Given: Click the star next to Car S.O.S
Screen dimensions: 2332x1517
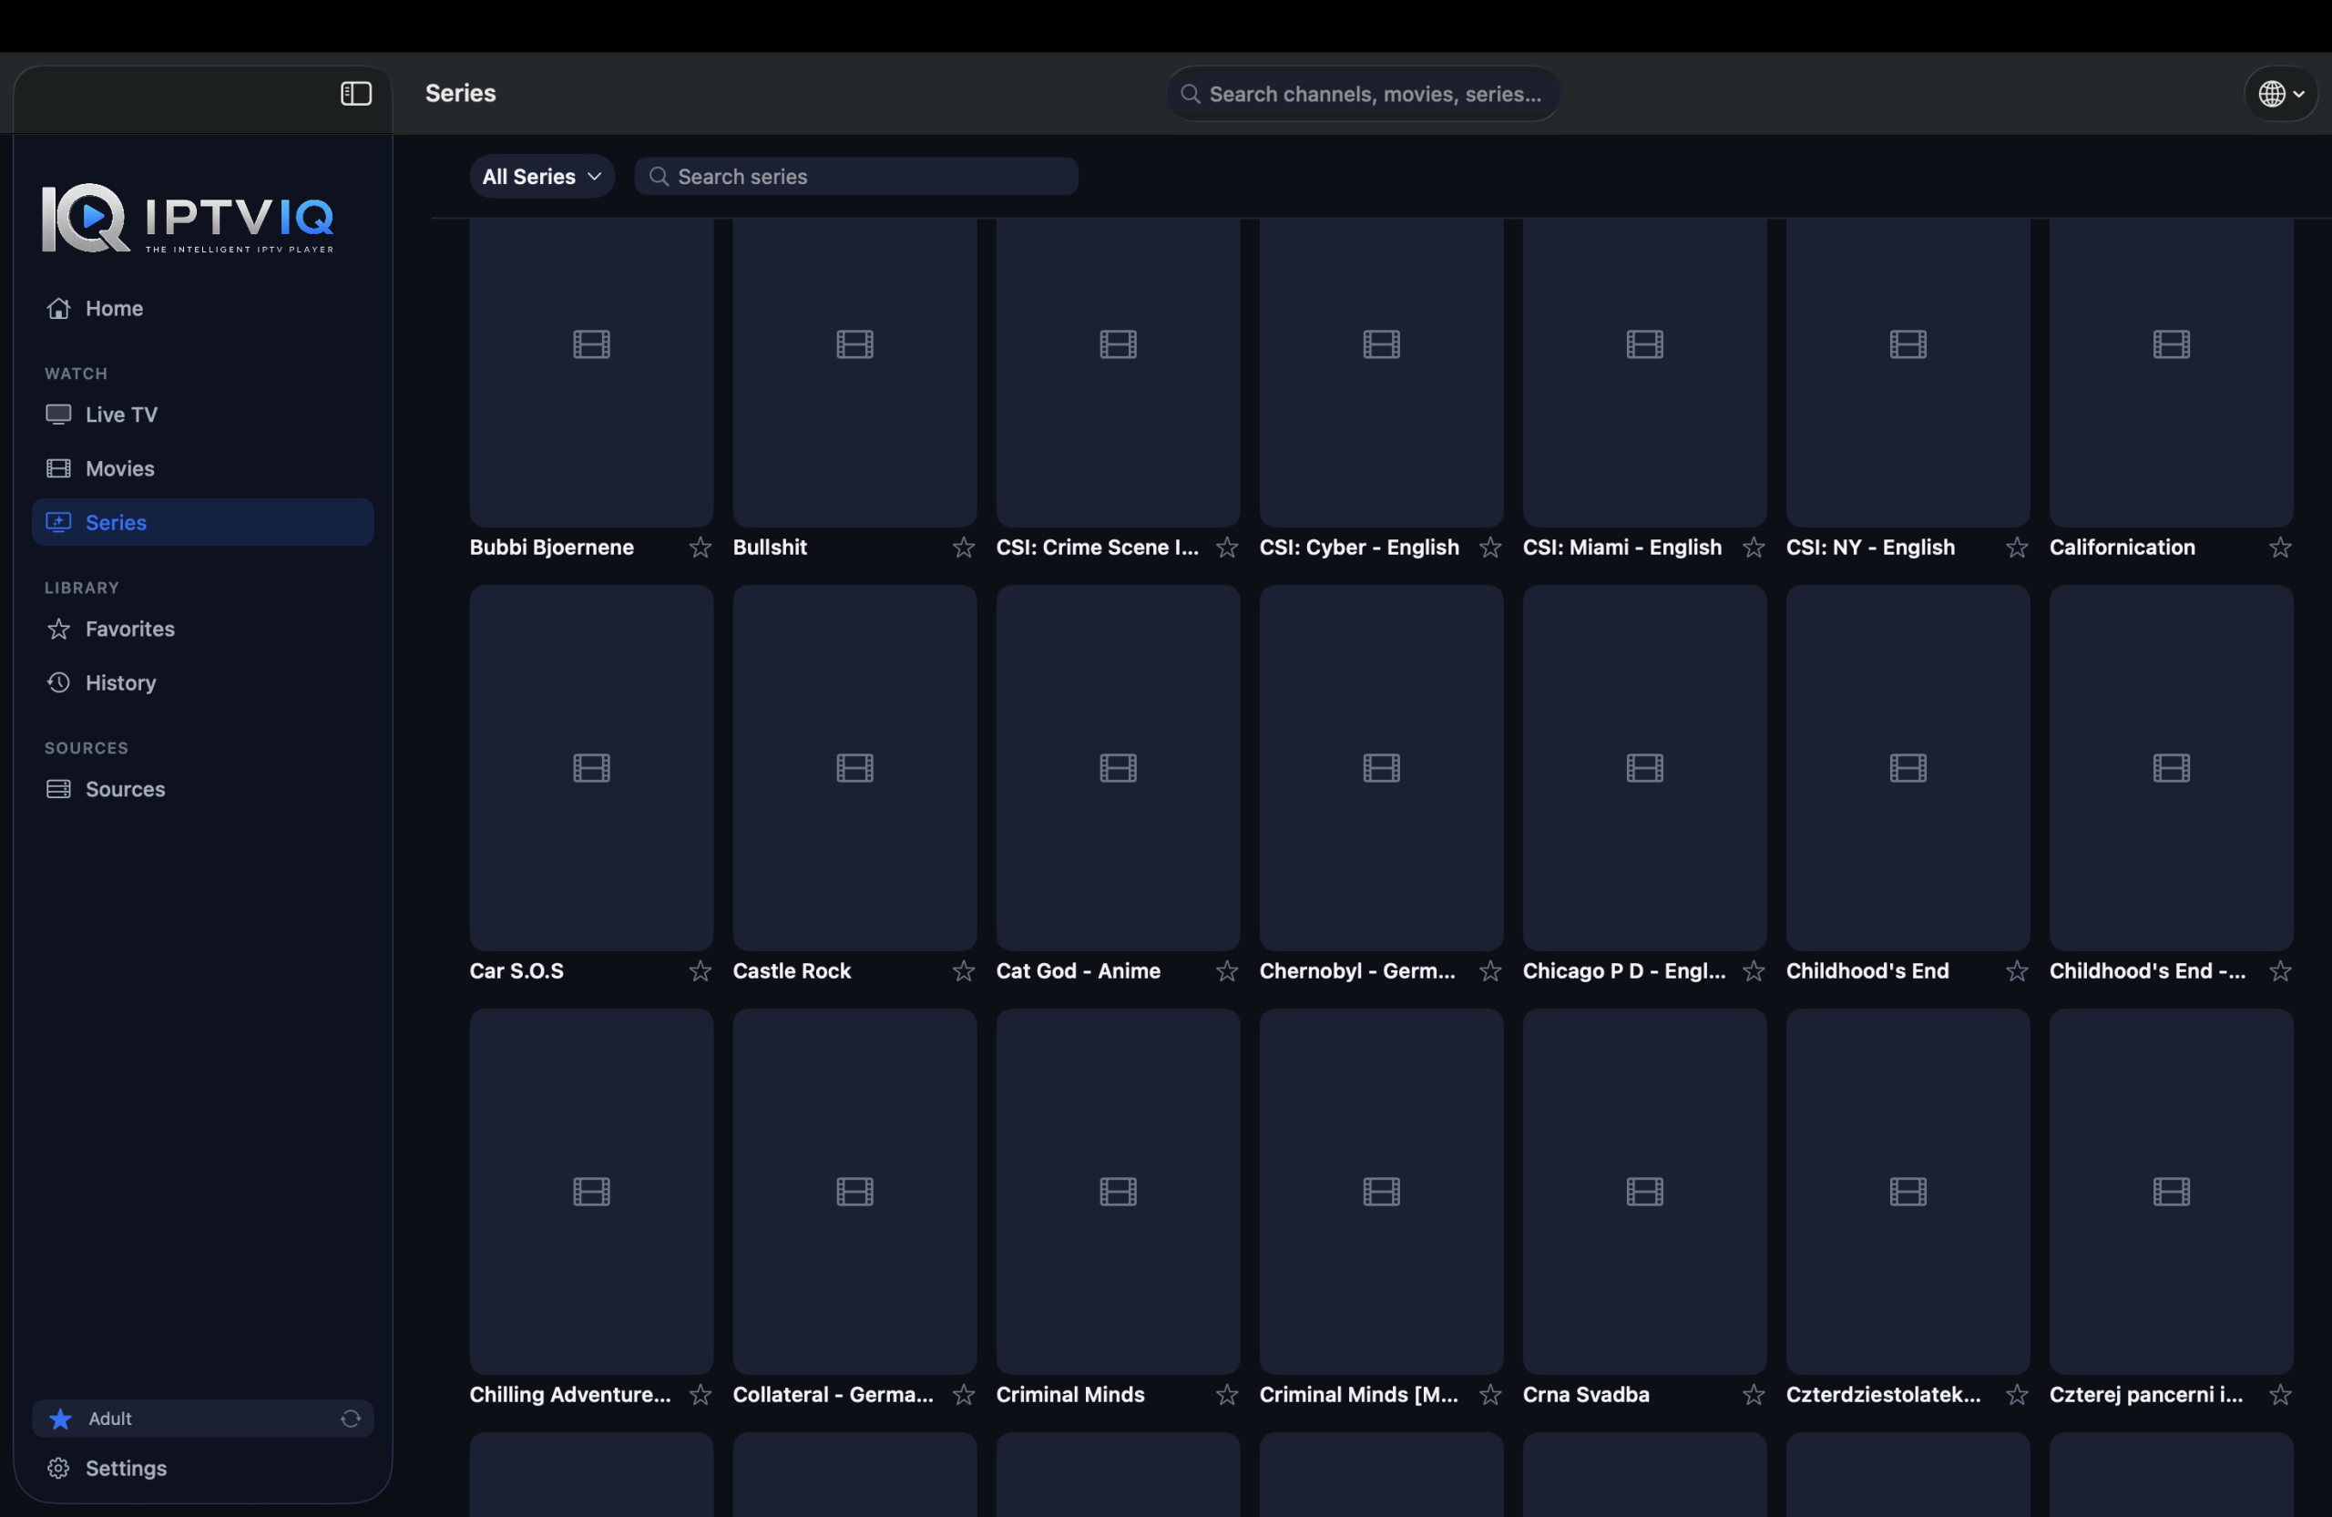Looking at the screenshot, I should pyautogui.click(x=700, y=971).
